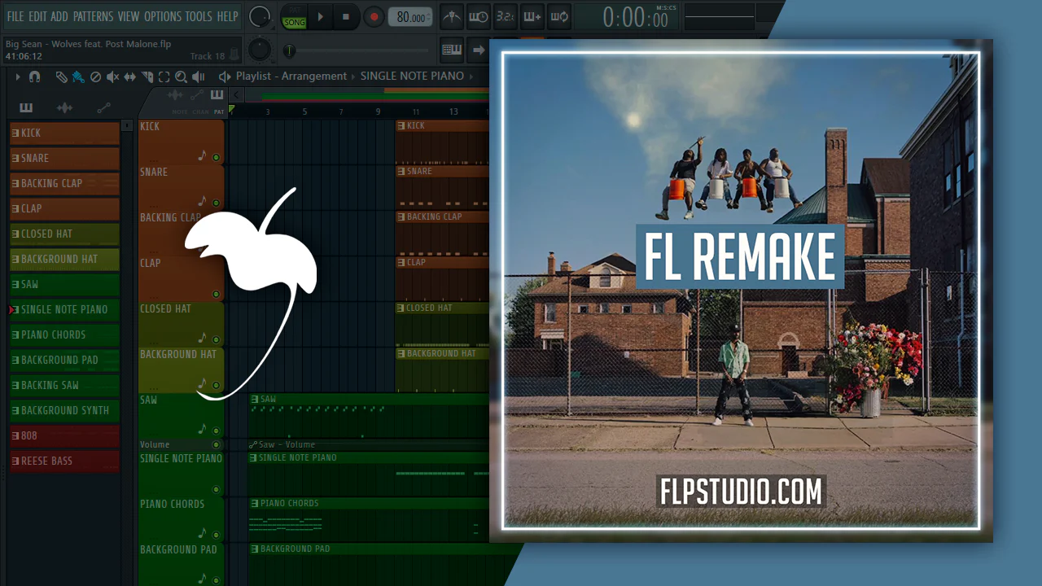Open the KICK clip menu in the playlist
Screen dimensions: 1042x586
point(401,126)
